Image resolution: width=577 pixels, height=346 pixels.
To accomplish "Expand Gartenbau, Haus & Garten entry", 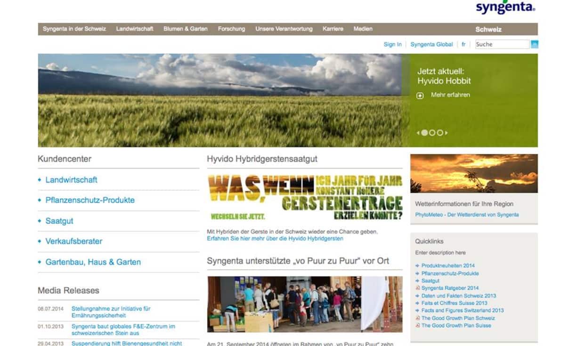I will tap(93, 262).
